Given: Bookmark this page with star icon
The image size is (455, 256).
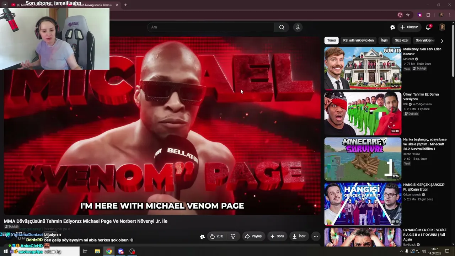Looking at the screenshot, I should click(408, 15).
